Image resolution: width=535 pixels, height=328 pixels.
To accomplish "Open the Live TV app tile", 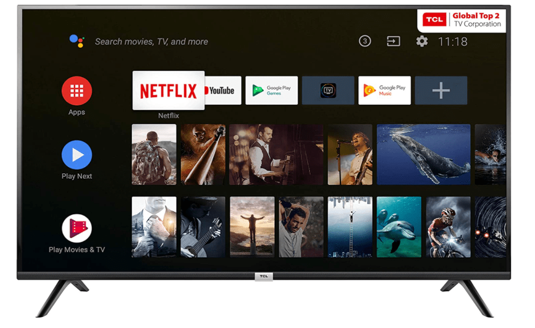I will pos(328,90).
